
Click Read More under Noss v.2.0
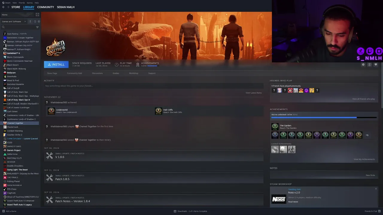pyautogui.click(x=293, y=202)
